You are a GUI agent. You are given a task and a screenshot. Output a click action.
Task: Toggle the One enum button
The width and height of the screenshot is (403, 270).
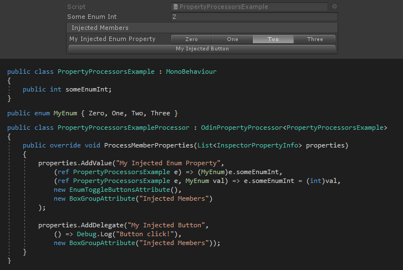pyautogui.click(x=232, y=39)
